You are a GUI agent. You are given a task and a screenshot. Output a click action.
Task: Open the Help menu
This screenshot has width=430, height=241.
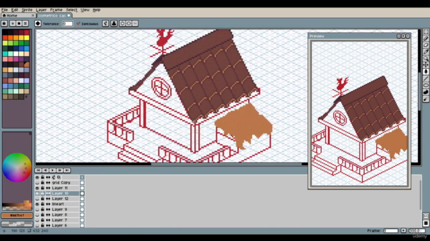coord(97,10)
